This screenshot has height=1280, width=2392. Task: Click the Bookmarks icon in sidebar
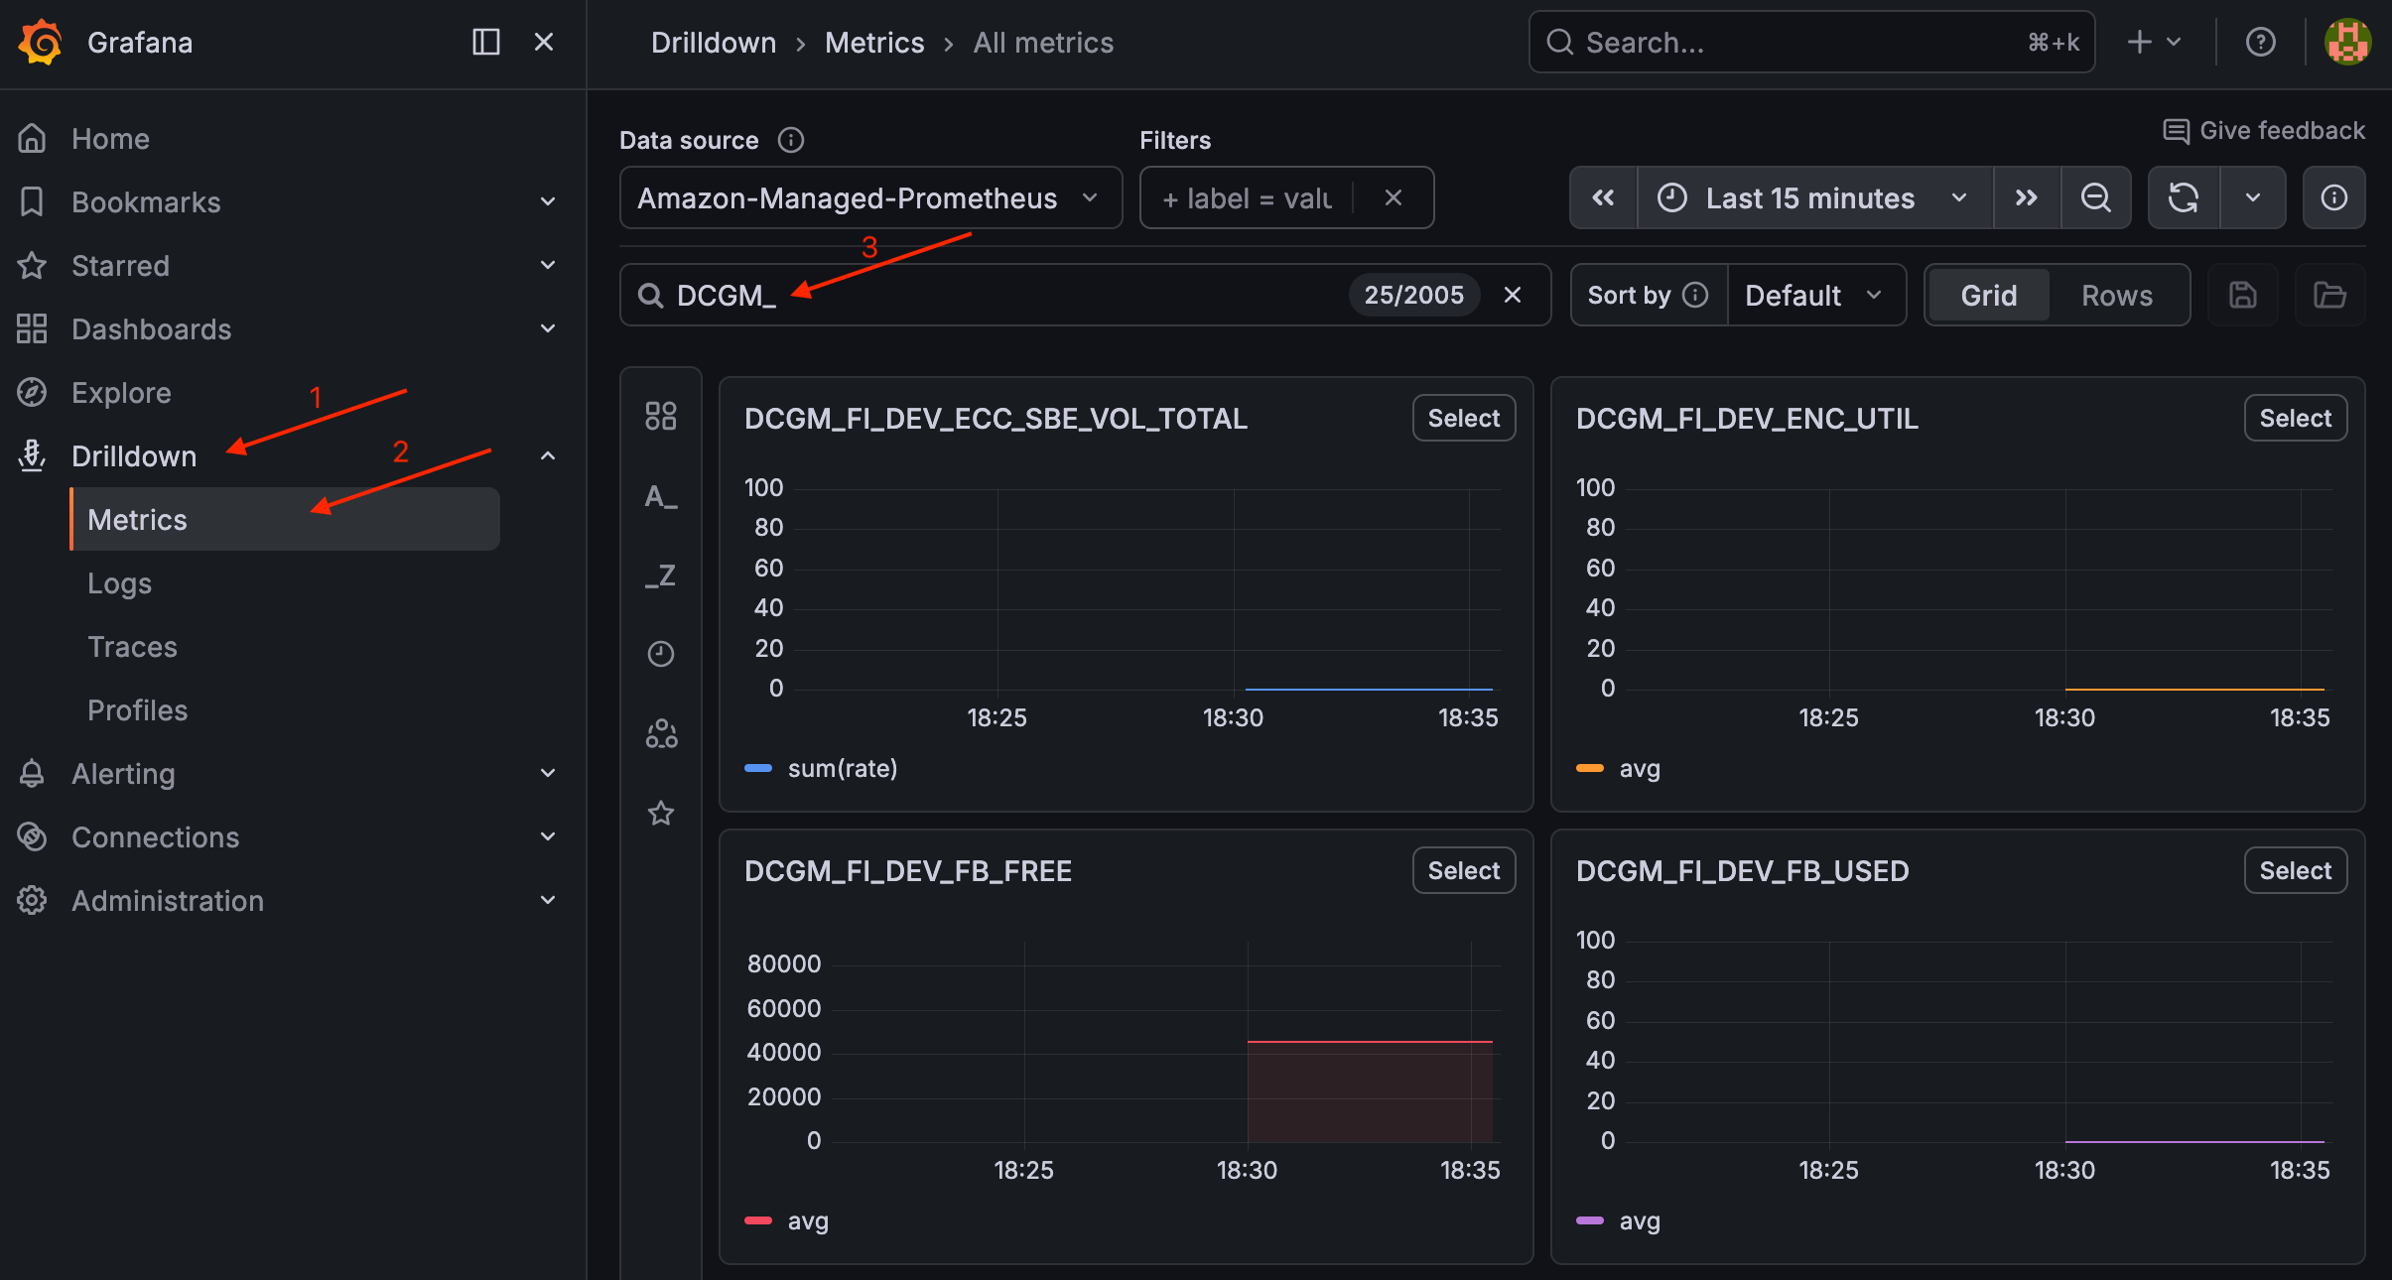pos(32,201)
